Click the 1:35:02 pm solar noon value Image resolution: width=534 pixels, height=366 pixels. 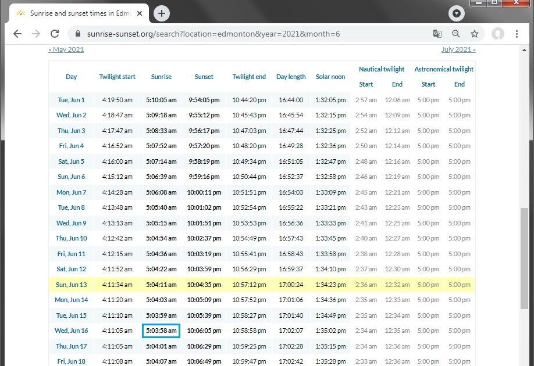[x=330, y=331]
